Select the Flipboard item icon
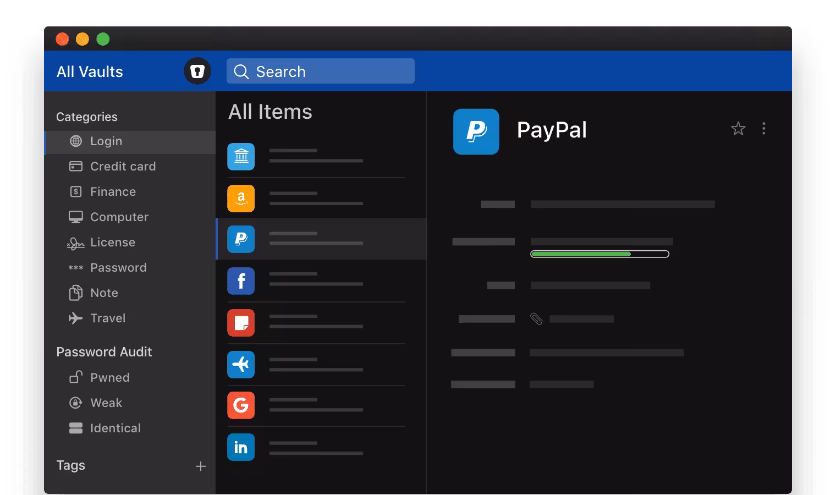 coord(241,323)
